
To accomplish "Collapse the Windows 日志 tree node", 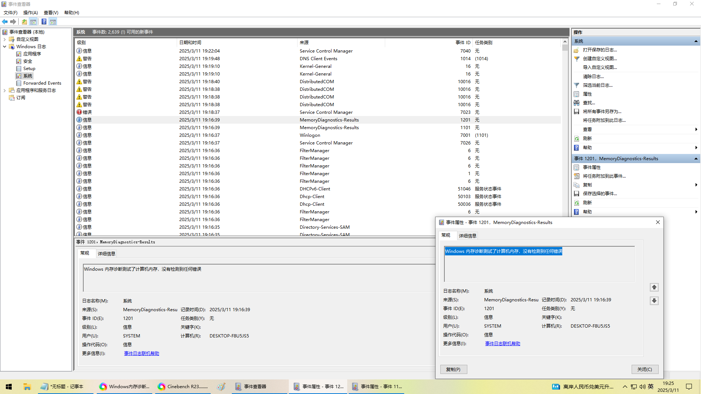I will 4,47.
